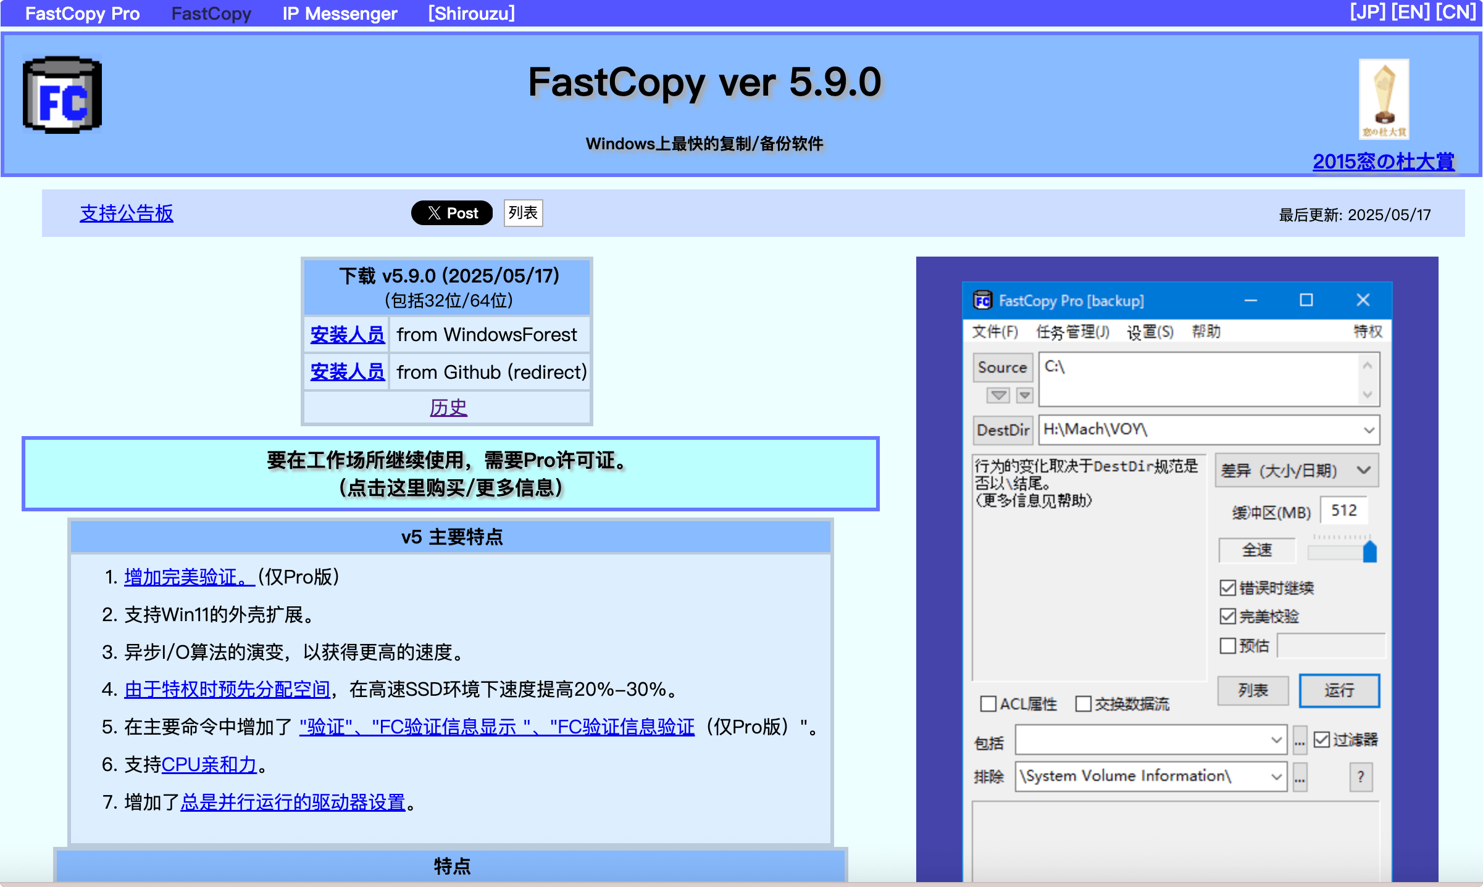This screenshot has width=1483, height=887.
Task: Expand the DestDir path dropdown
Action: coord(1369,430)
